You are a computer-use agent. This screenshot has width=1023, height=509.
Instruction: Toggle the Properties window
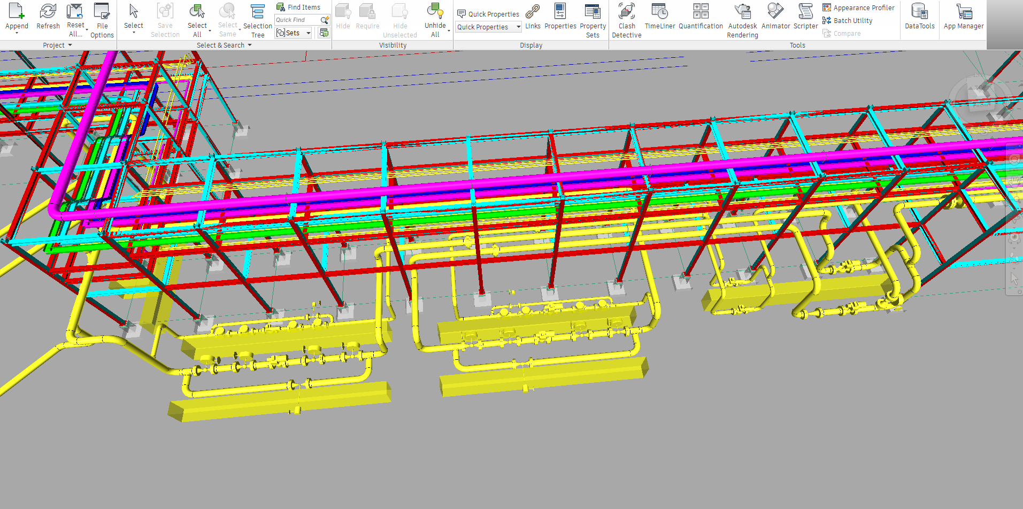560,16
